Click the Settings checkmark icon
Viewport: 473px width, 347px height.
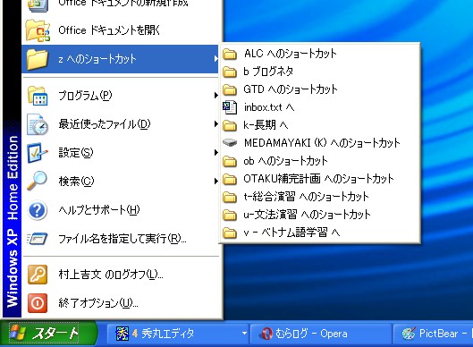point(38,153)
